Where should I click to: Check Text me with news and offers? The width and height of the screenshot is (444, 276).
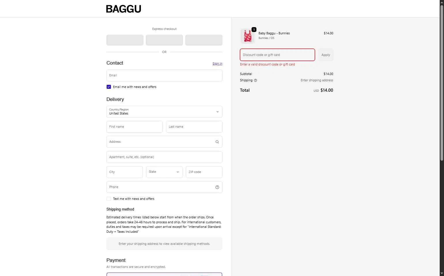(x=109, y=199)
